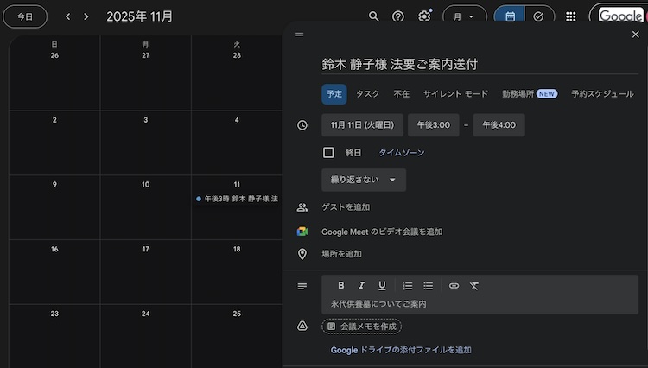Open the settings gear menu
Screen dimensions: 648x368
[424, 16]
